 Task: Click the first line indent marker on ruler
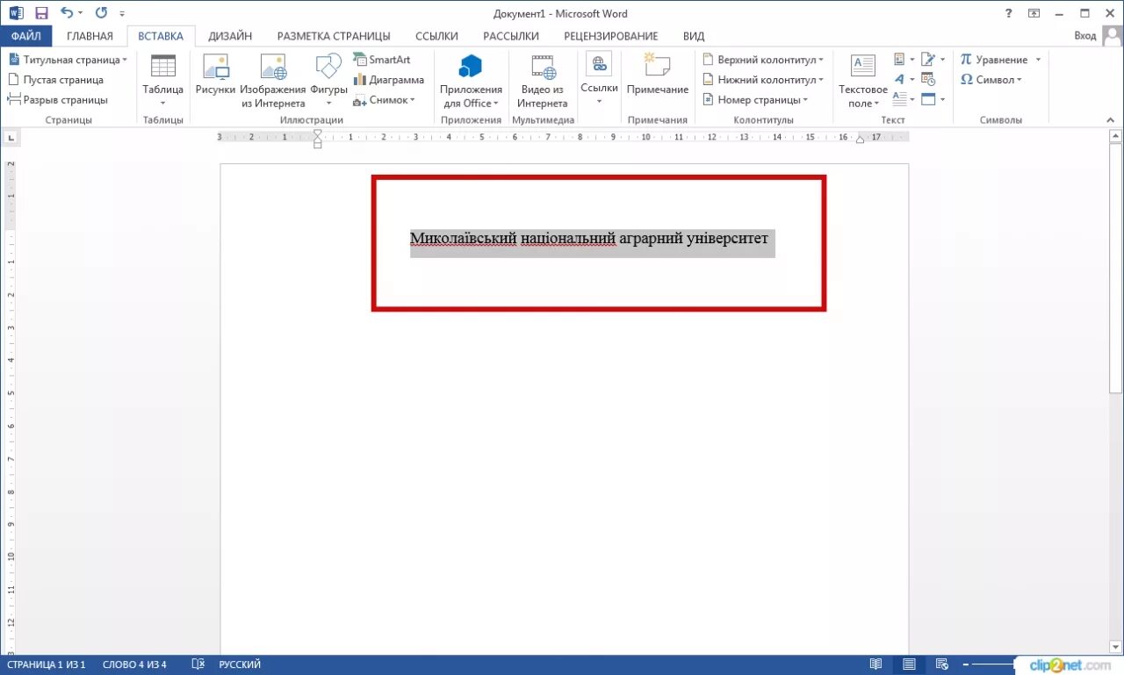tap(318, 133)
